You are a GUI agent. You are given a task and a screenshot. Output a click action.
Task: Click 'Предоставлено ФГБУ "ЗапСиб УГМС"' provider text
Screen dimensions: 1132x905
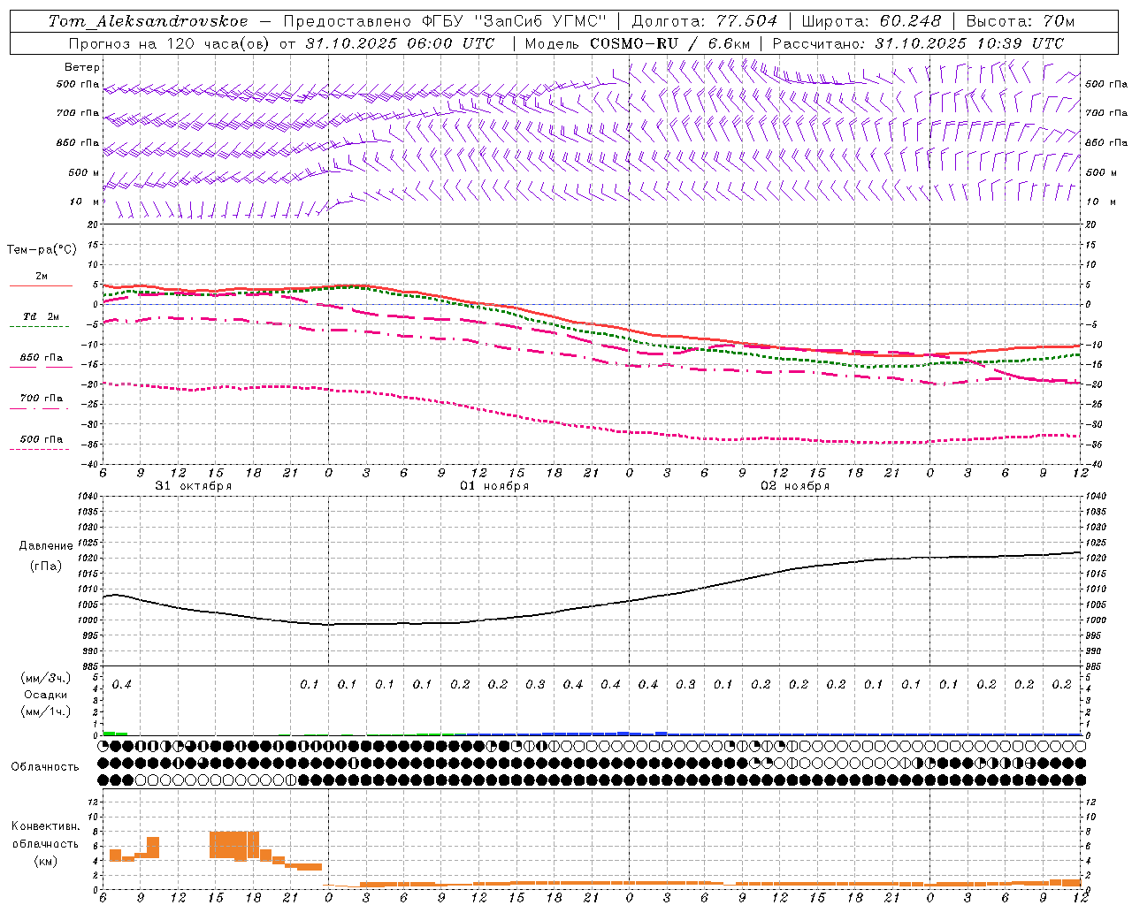tap(446, 21)
